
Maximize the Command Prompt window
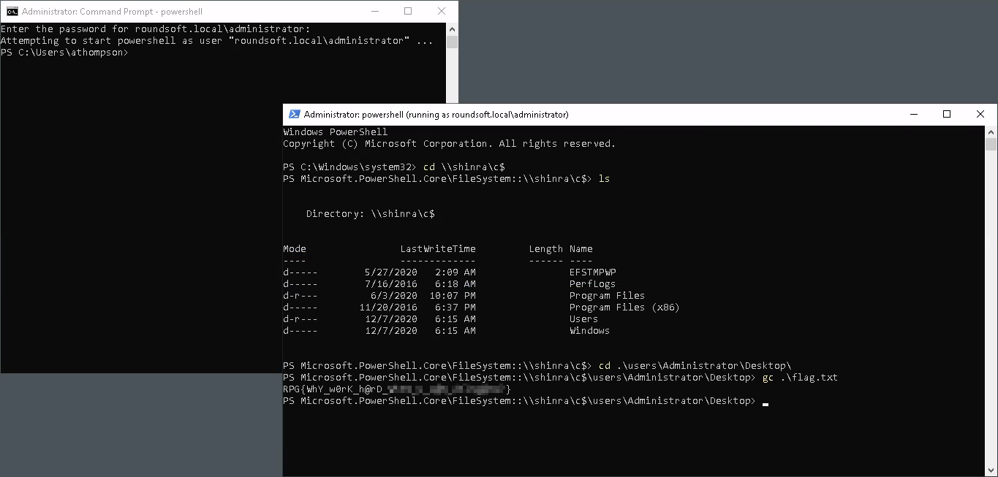(x=408, y=12)
